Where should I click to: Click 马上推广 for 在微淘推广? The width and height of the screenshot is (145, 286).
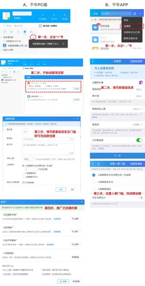(75, 232)
